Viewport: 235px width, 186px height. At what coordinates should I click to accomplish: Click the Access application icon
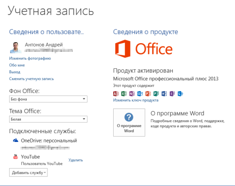point(116,93)
